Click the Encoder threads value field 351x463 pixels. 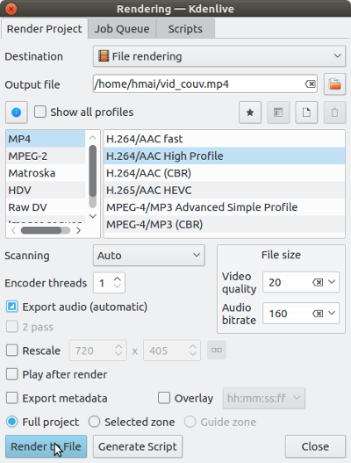tap(103, 283)
